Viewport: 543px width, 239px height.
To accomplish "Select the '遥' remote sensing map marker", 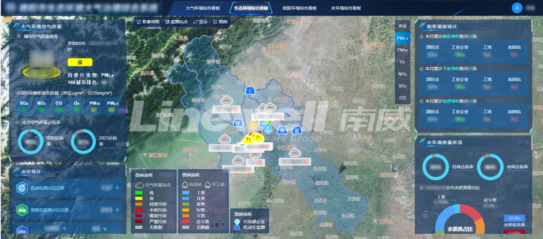I will tap(297, 130).
